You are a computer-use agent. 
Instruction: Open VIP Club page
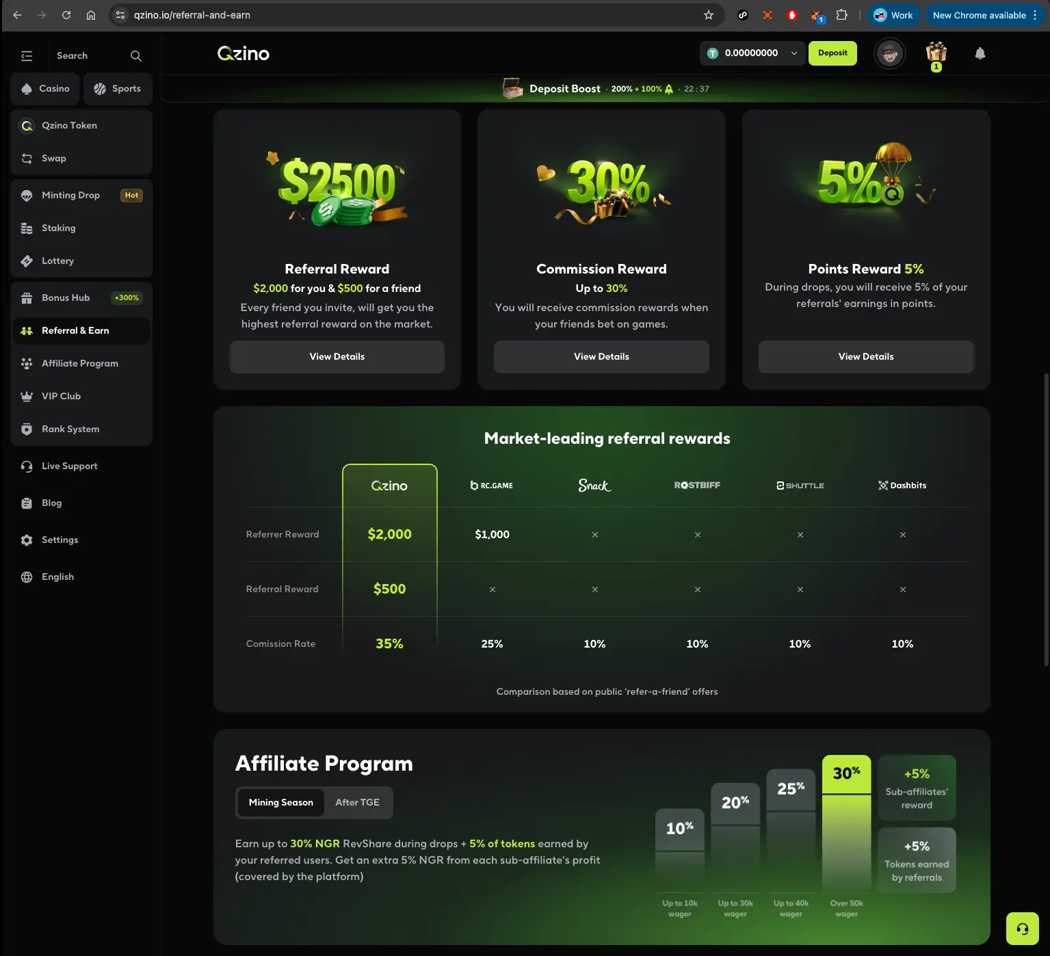[81, 397]
